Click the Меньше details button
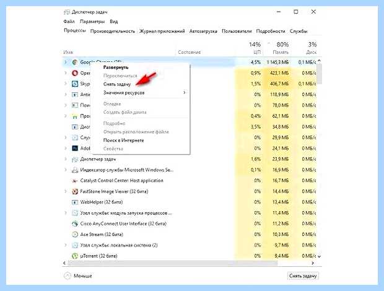This screenshot has height=291, width=384. (78, 276)
